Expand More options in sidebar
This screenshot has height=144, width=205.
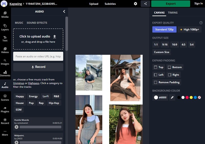pos(5,133)
